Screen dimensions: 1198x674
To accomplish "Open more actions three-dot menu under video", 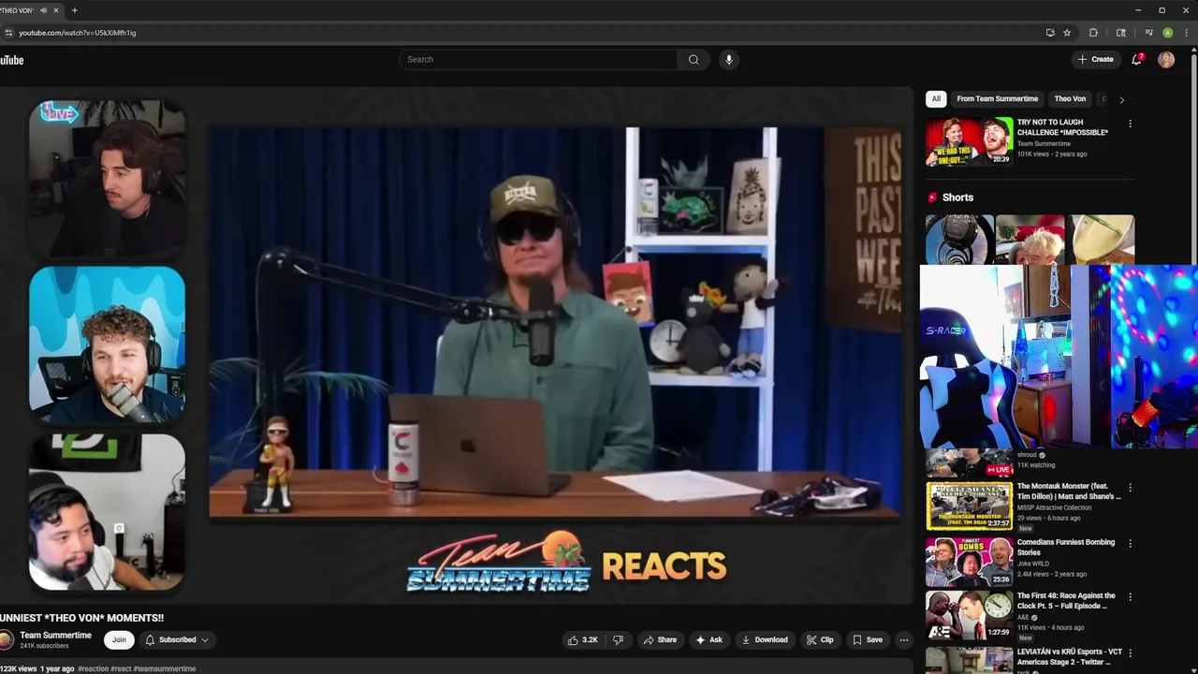I will [x=903, y=640].
